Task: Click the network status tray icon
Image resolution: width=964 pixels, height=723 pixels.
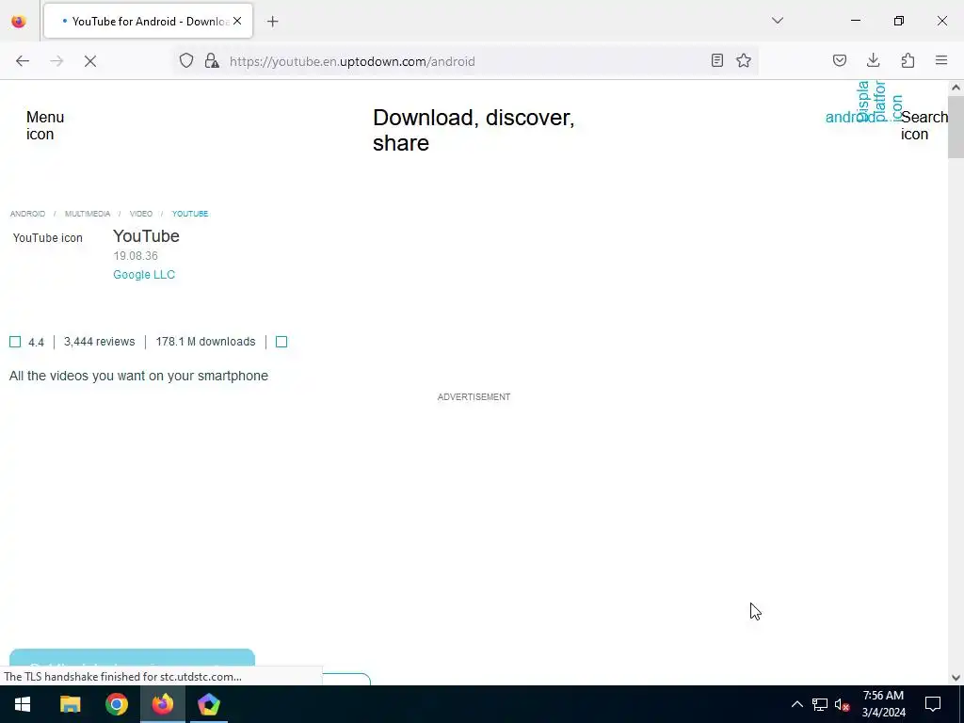Action: (x=820, y=704)
